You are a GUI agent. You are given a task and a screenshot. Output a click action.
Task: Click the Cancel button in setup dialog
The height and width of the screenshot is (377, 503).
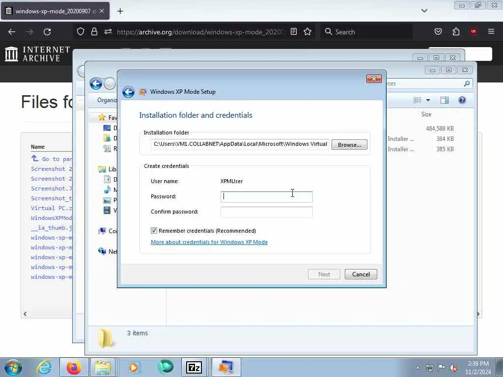point(361,274)
